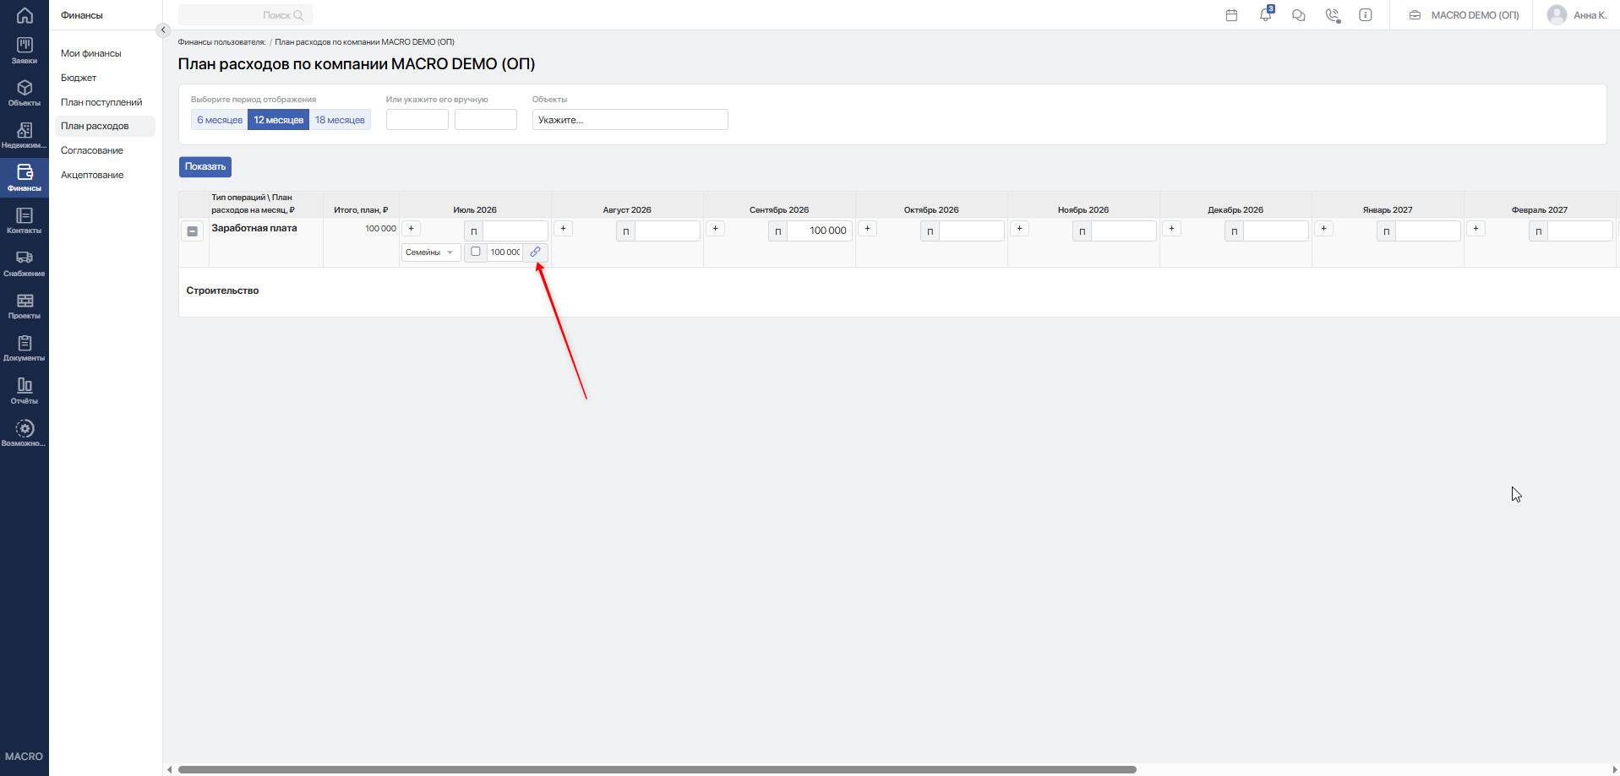This screenshot has height=776, width=1620.
Task: Open Отчёты section in sidebar
Action: tap(25, 391)
